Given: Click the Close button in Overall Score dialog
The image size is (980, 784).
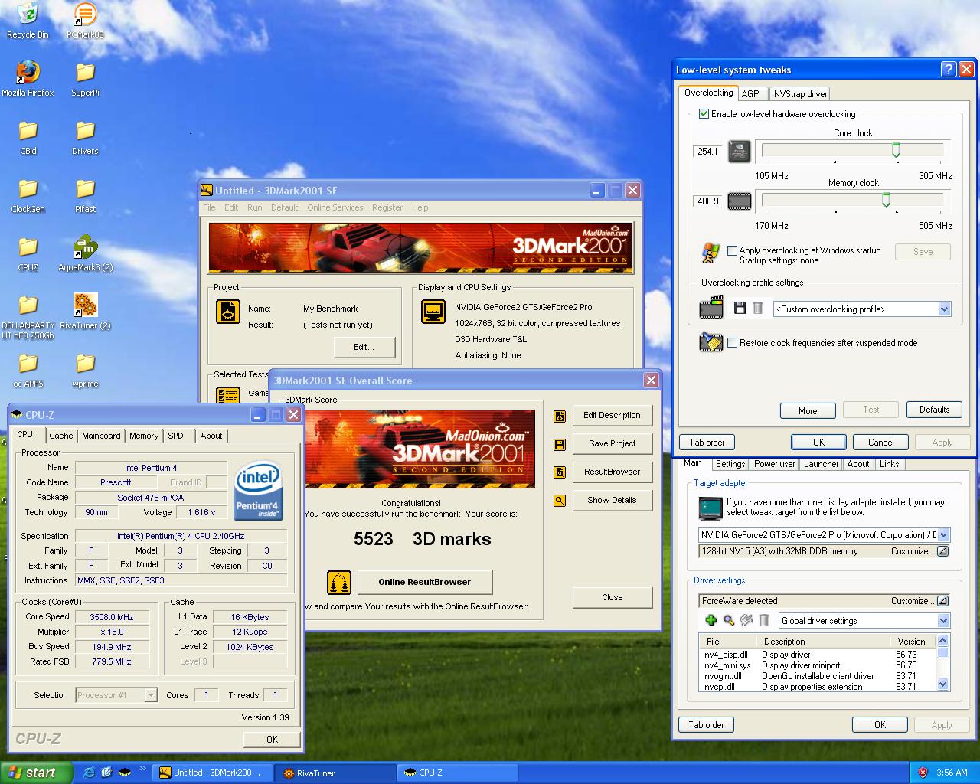Looking at the screenshot, I should [612, 597].
